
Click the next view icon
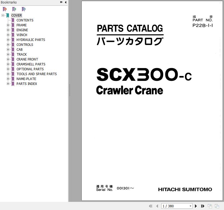pos(217,206)
